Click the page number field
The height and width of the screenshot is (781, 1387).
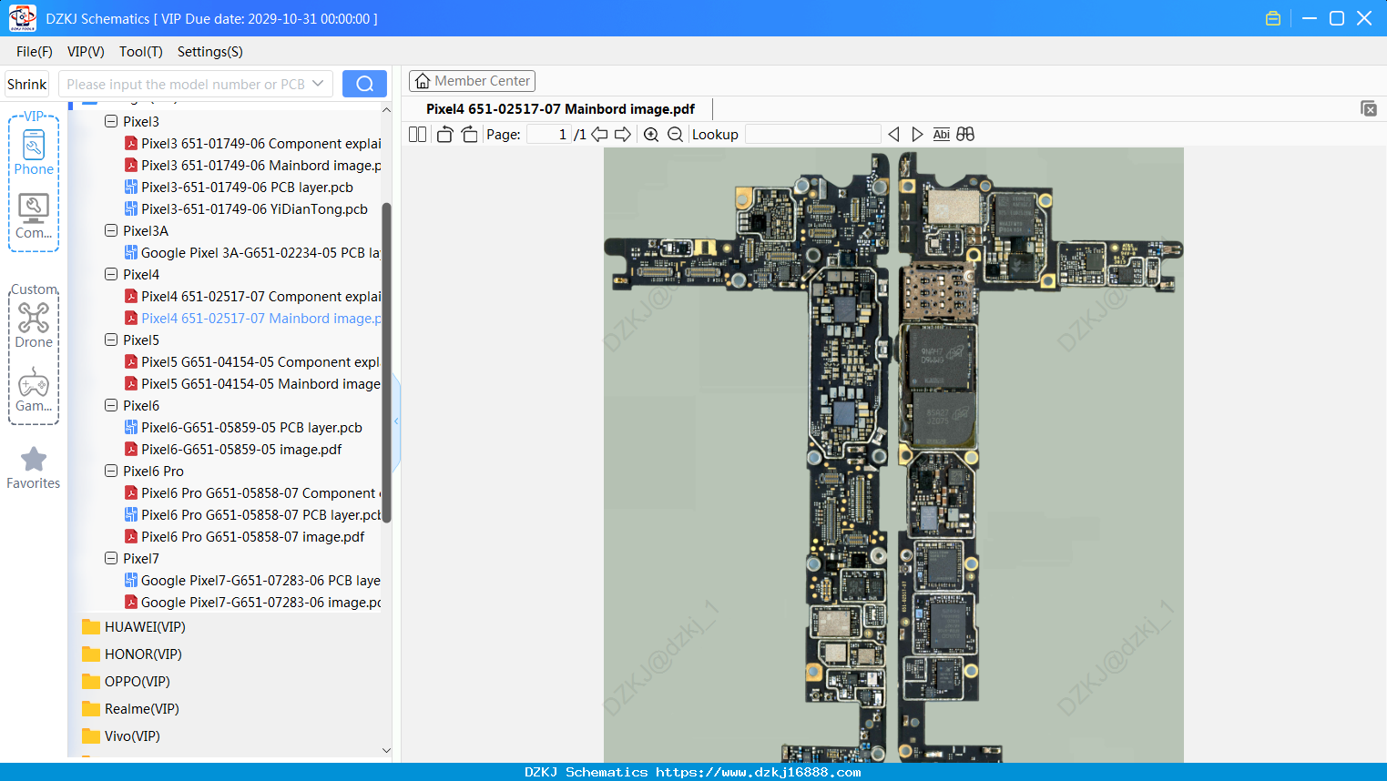point(549,135)
